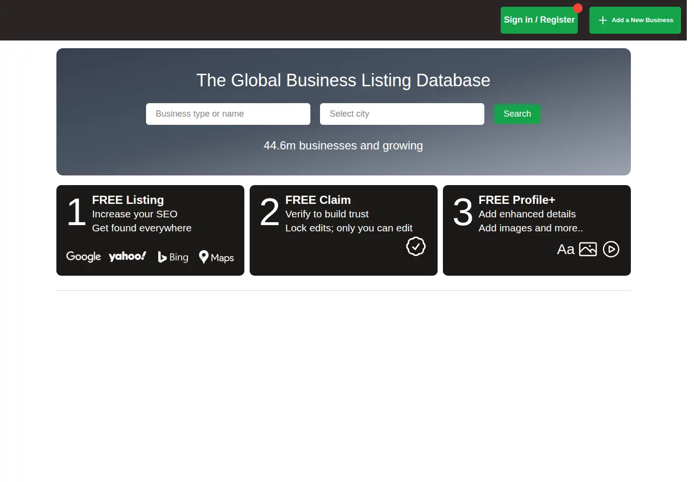Click 'Lock edits; only you can edit'
The height and width of the screenshot is (482, 694).
[x=349, y=228]
